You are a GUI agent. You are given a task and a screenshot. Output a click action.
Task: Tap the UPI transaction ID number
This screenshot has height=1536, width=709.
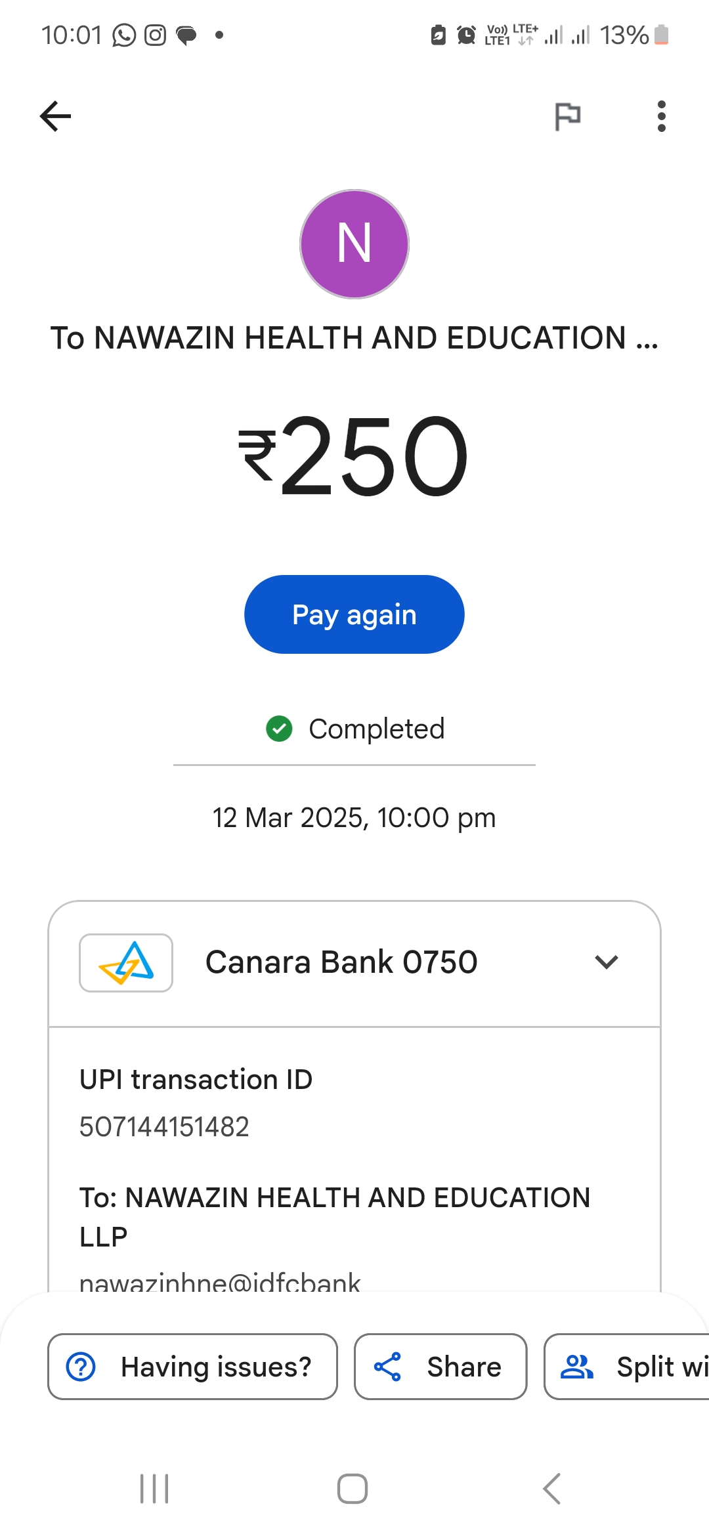pos(164,1127)
